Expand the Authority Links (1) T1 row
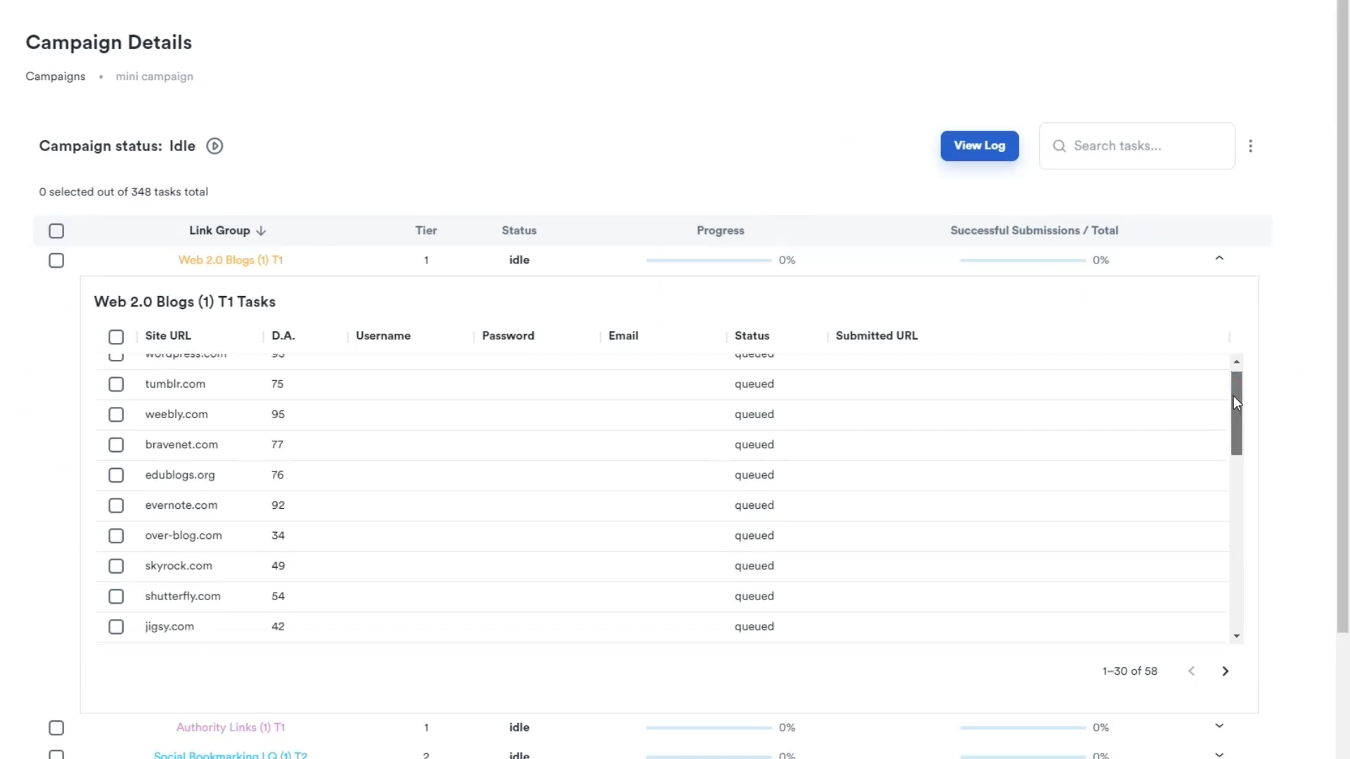 pos(1219,726)
